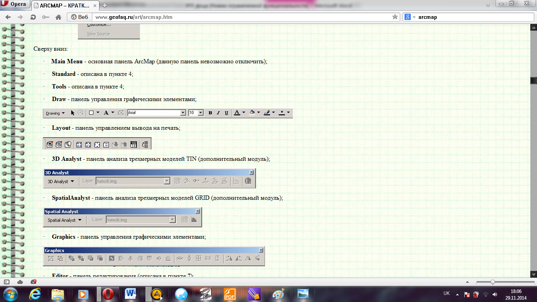The image size is (537, 302).
Task: Open the Windows Start menu
Action: pyautogui.click(x=11, y=293)
